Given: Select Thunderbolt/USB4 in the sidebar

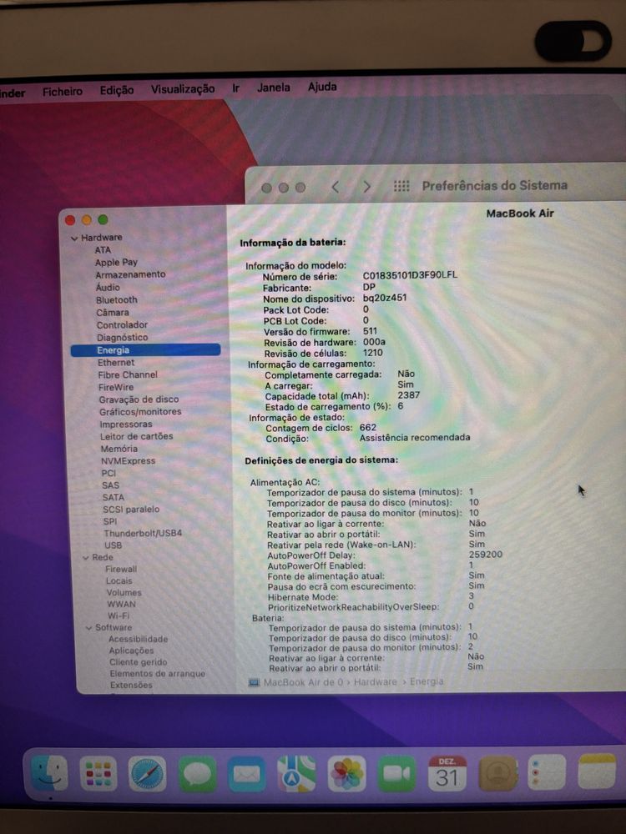Looking at the screenshot, I should click(x=143, y=534).
